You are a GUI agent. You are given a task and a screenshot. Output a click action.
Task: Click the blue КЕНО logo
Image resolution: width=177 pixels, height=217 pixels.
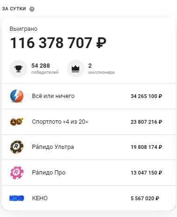tap(17, 198)
